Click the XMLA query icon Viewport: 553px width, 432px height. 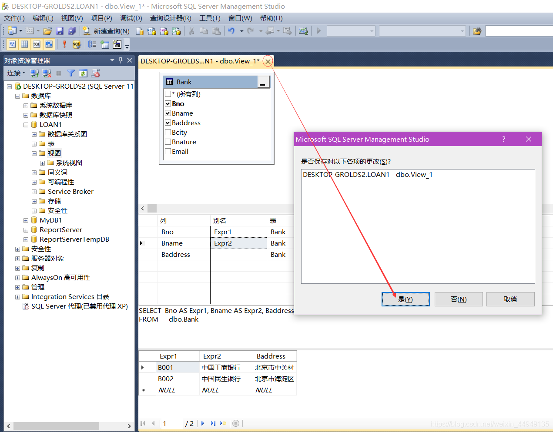tap(176, 31)
